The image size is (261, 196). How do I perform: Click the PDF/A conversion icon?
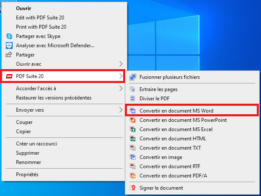point(133,176)
